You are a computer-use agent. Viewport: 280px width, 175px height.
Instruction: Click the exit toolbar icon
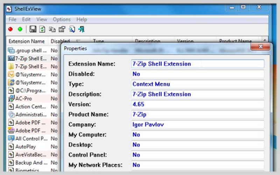[x=82, y=29]
